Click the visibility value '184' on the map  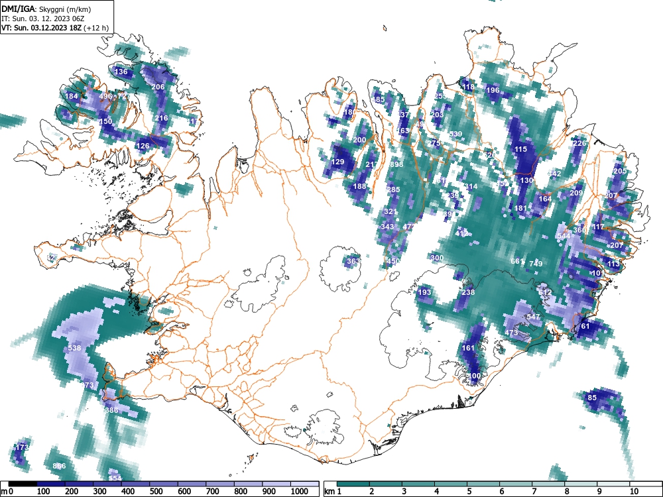(x=72, y=96)
